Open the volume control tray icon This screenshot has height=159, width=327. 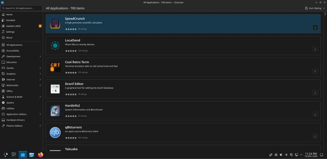tap(281, 155)
